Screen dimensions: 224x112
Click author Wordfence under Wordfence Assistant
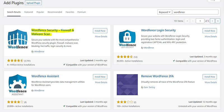pos(39,90)
